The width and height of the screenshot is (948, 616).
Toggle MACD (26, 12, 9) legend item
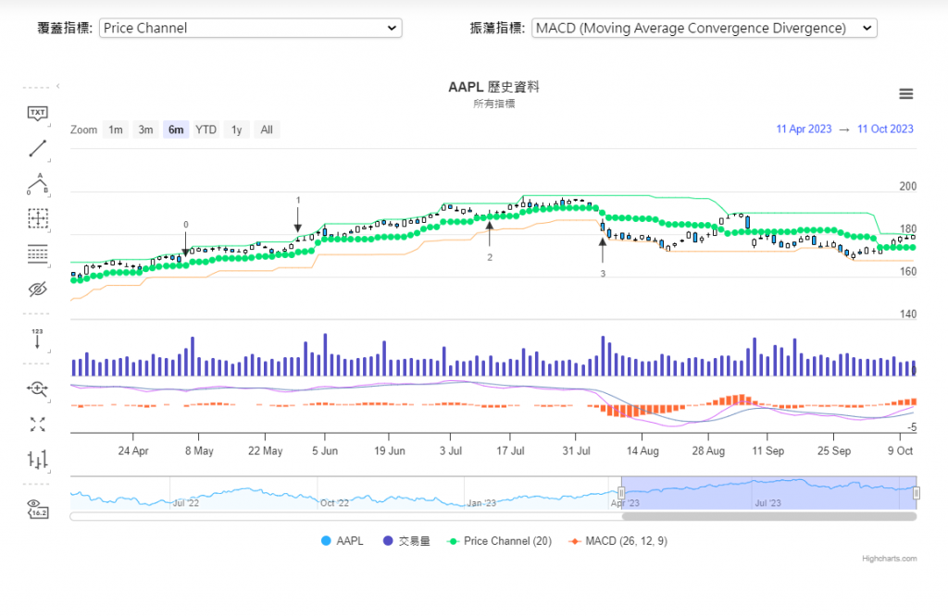pos(617,540)
